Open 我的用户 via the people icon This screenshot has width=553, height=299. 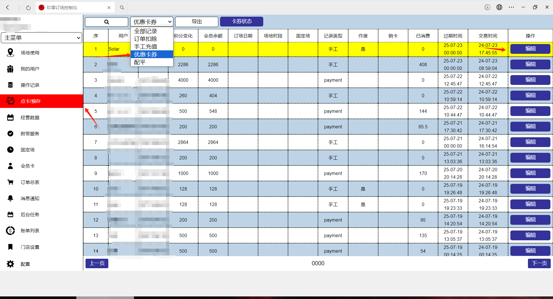pyautogui.click(x=10, y=69)
